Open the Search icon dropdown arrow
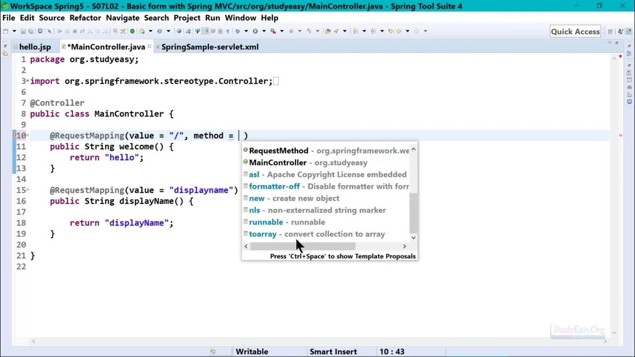 point(345,31)
